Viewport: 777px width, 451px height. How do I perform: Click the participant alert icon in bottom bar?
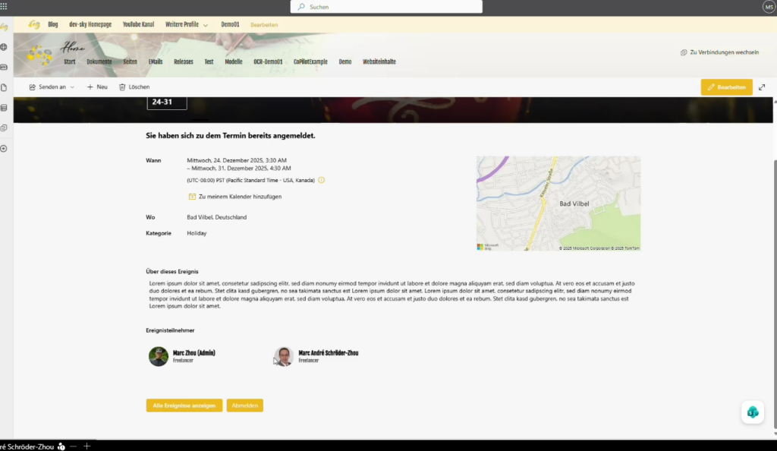pos(61,446)
